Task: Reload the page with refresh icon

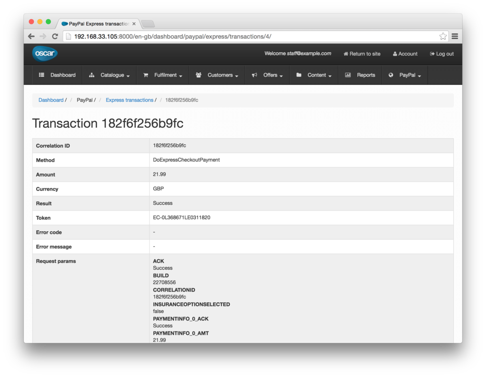Action: [x=55, y=37]
